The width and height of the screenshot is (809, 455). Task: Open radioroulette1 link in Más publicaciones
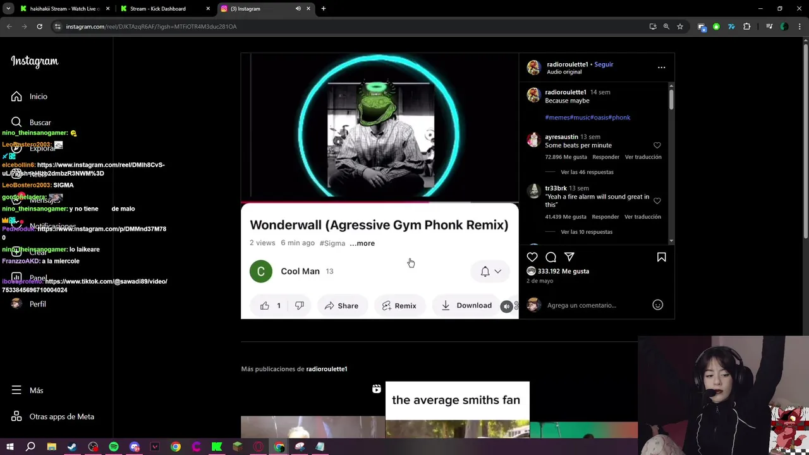click(326, 369)
